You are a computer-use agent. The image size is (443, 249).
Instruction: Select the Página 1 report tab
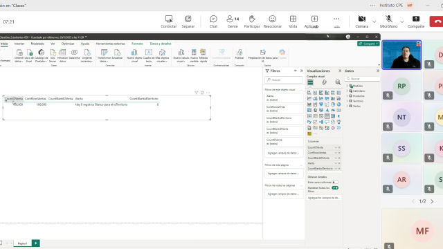click(22, 243)
